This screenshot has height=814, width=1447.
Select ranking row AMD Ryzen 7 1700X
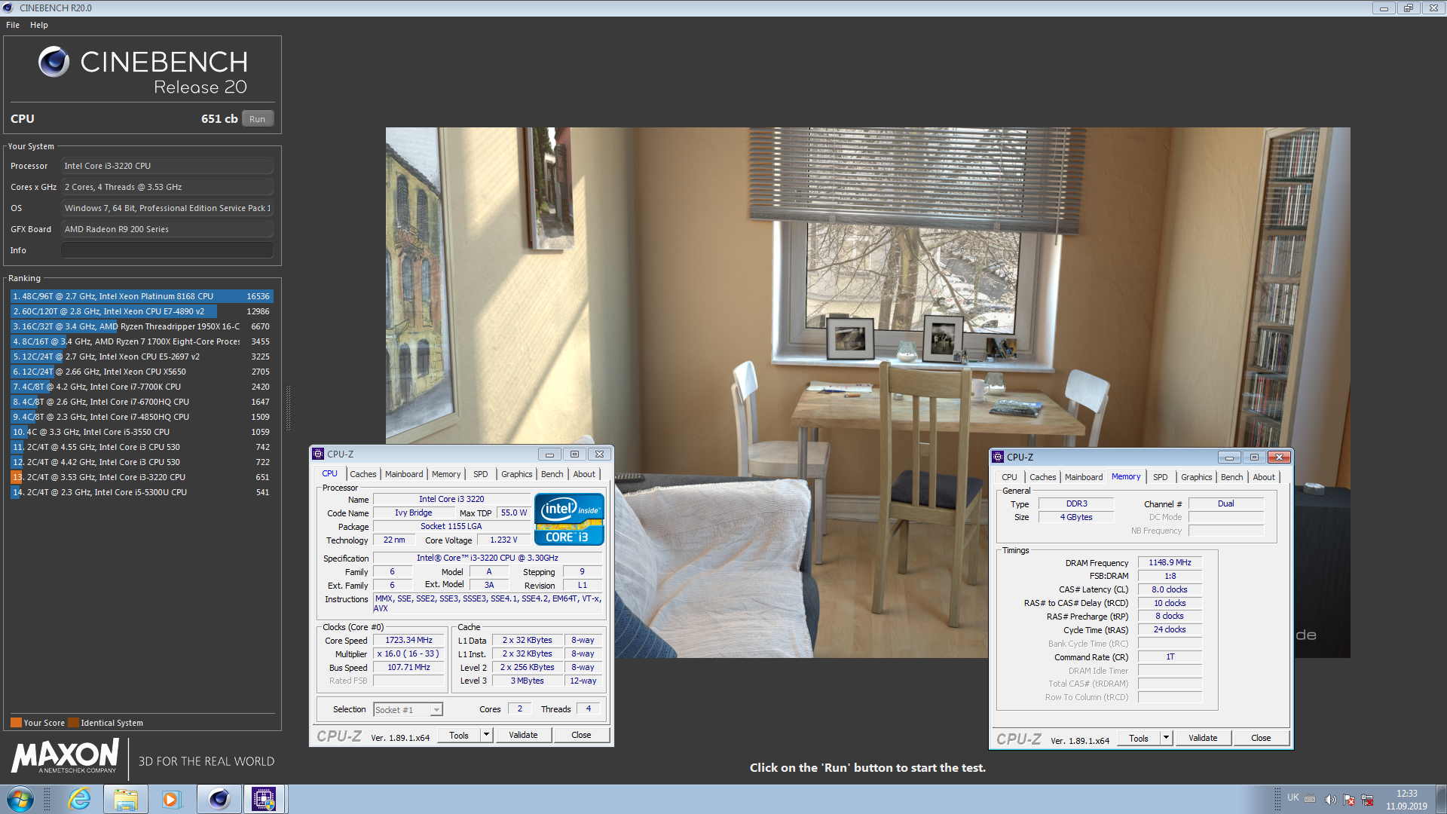[x=142, y=341]
